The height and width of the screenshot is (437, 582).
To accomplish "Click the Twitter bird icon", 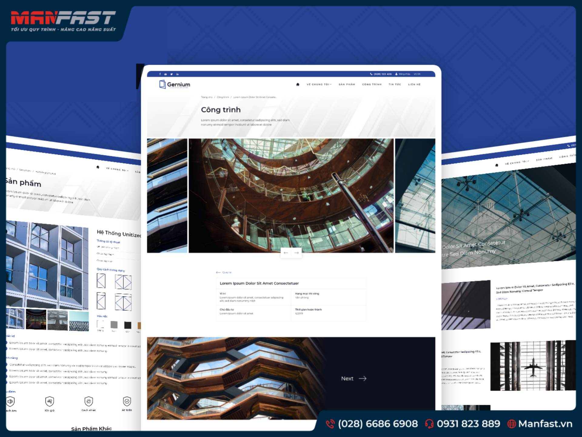I will click(x=172, y=74).
